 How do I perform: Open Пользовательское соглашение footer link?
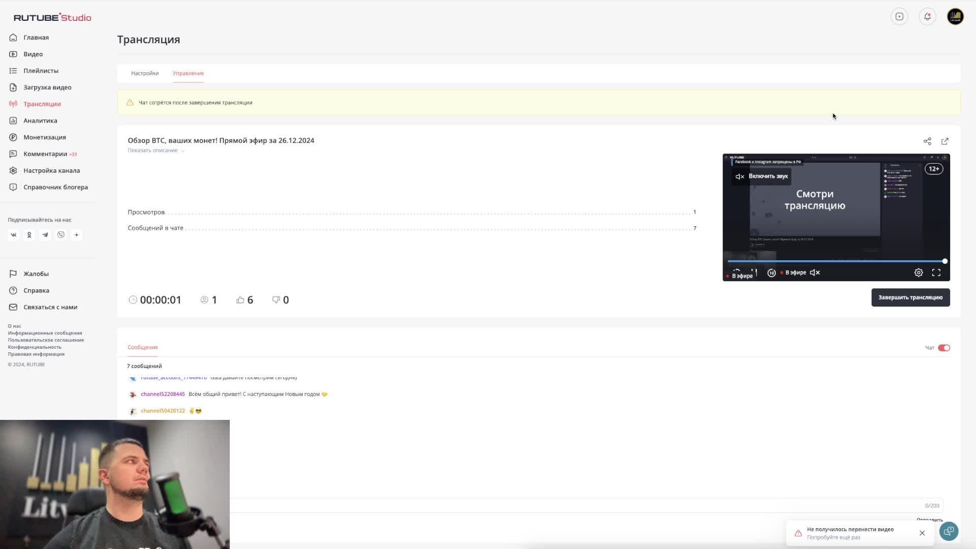pos(46,340)
